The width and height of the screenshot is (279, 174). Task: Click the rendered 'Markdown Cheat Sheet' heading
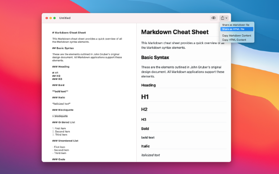tap(175, 32)
